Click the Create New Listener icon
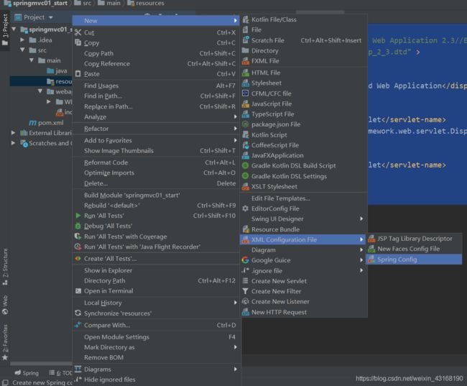This screenshot has height=386, width=467. [x=246, y=302]
